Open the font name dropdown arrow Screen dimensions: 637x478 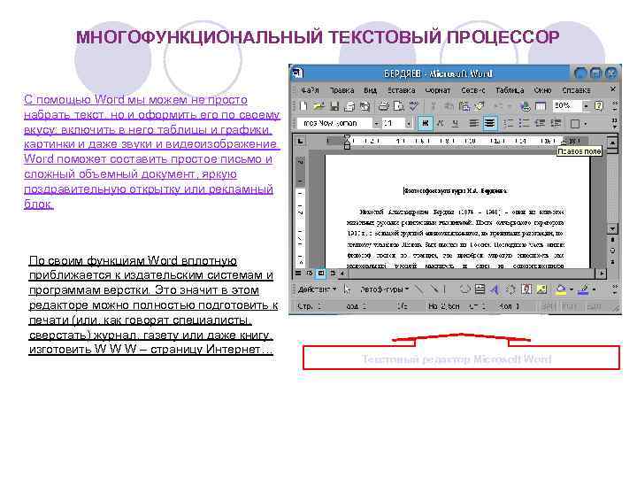pyautogui.click(x=377, y=123)
